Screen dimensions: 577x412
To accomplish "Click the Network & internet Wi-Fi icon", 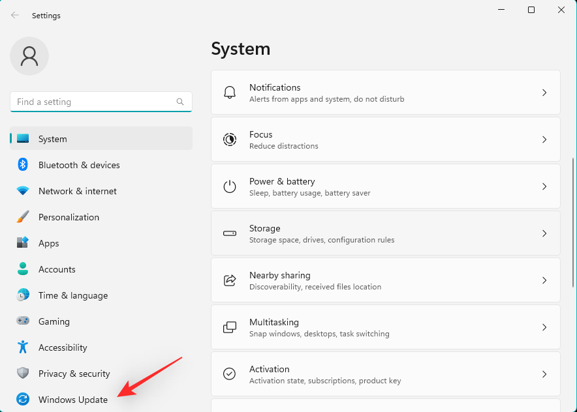I will click(x=23, y=191).
